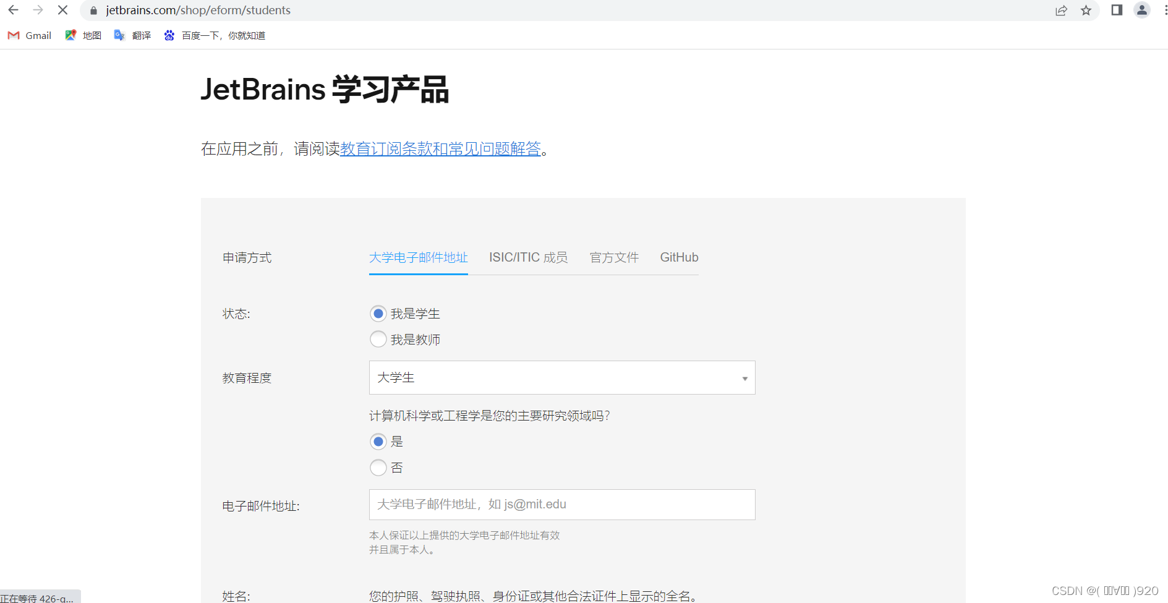Click the 本人保证 email disclaimer text
Viewport: 1168px width, 603px height.
pos(464,542)
